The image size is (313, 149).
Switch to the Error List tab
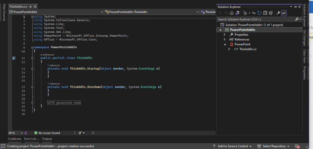(x=31, y=139)
